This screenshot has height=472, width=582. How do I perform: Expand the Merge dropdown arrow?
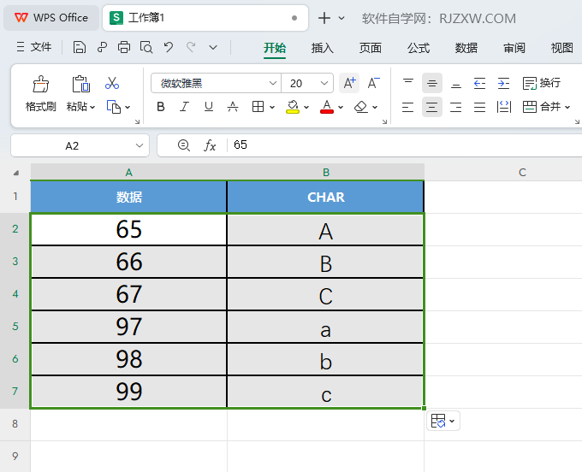(567, 108)
